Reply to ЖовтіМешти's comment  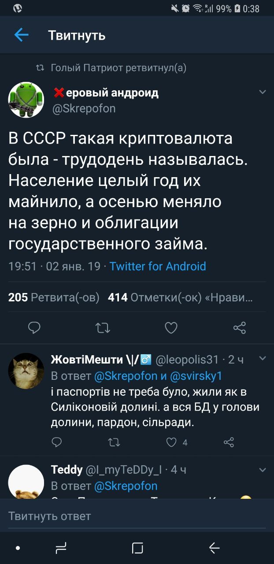coord(57,442)
